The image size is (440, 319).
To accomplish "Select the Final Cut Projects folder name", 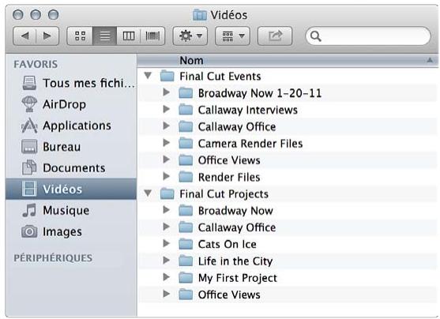I will [224, 194].
